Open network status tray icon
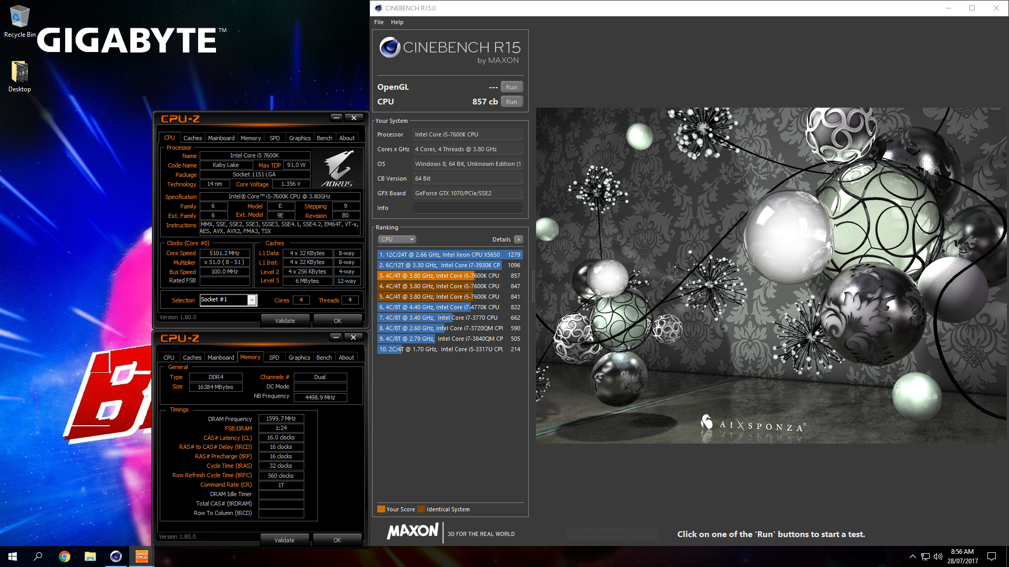This screenshot has height=567, width=1009. coord(925,556)
